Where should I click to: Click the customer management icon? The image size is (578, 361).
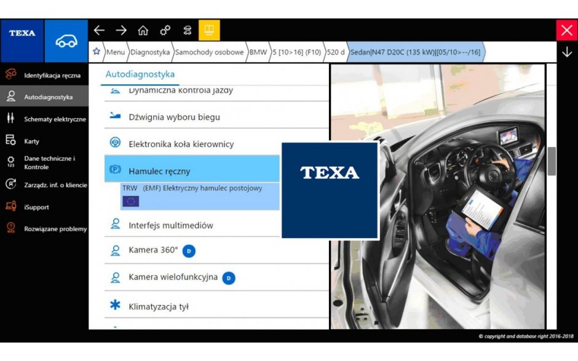(10, 184)
